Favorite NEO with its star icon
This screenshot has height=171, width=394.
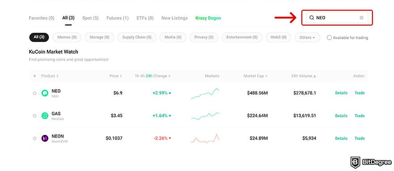[x=34, y=93]
